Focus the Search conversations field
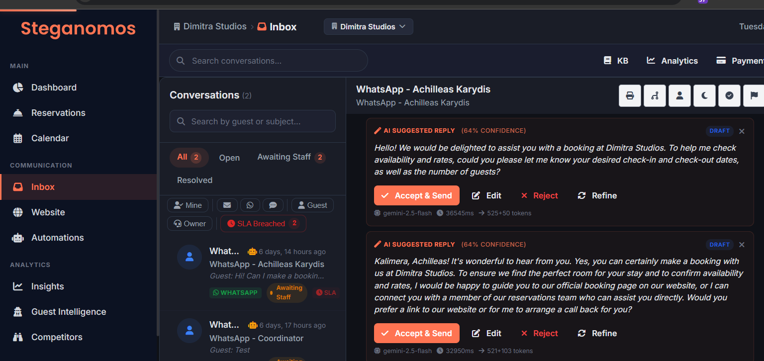This screenshot has height=361, width=764. coord(269,61)
